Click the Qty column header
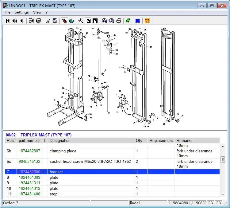Screen dimensions: 230x208 tap(141, 140)
